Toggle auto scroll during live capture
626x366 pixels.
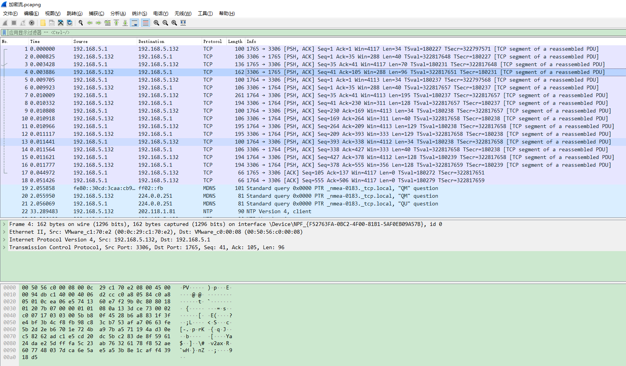point(134,23)
